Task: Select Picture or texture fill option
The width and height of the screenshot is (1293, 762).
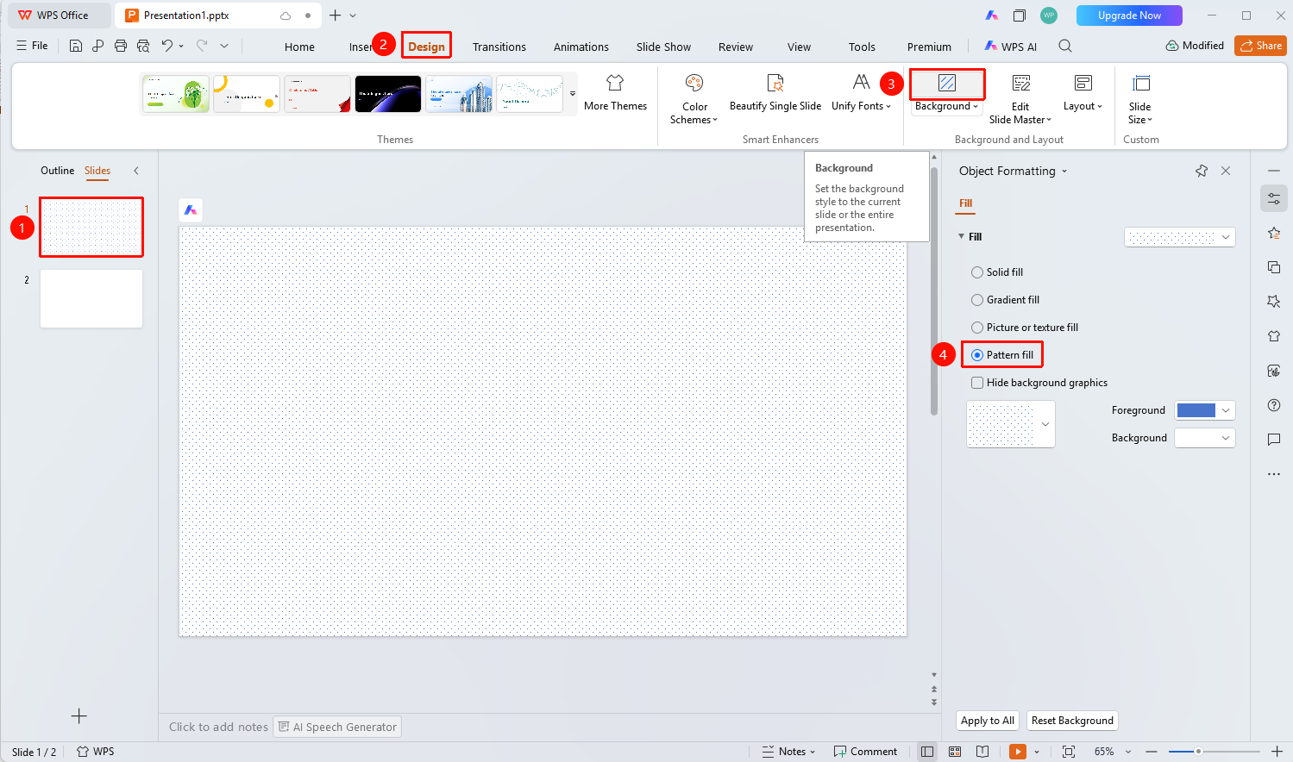Action: click(1025, 328)
